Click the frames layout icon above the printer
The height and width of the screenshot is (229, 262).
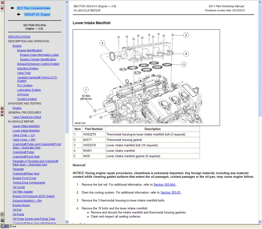click(2, 215)
